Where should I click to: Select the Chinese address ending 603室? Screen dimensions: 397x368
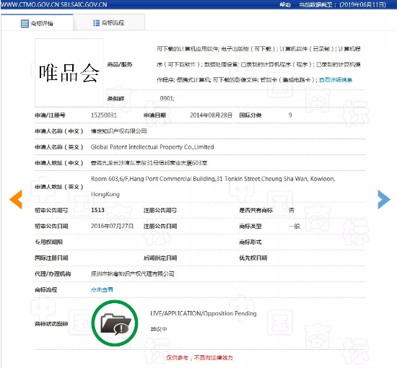pyautogui.click(x=149, y=163)
